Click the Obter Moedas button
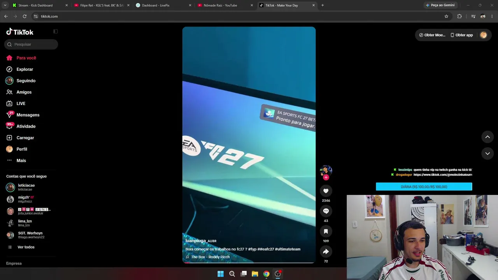 (432, 35)
